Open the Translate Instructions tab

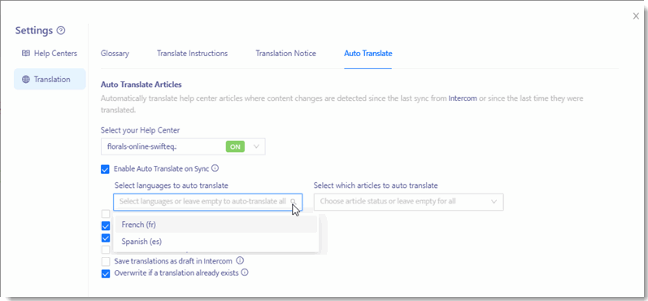192,54
